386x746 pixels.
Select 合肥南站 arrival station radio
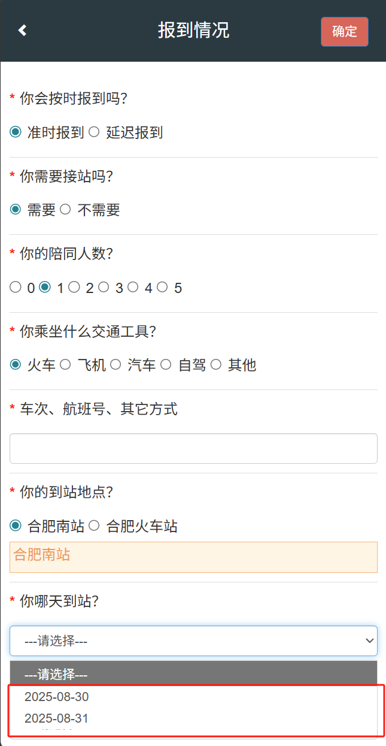[16, 526]
